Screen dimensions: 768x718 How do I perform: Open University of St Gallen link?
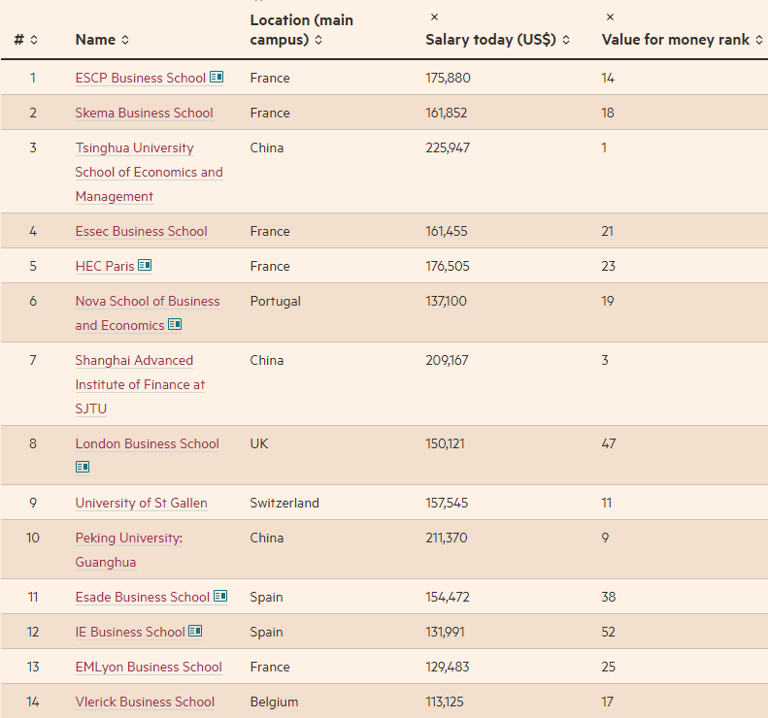click(141, 503)
